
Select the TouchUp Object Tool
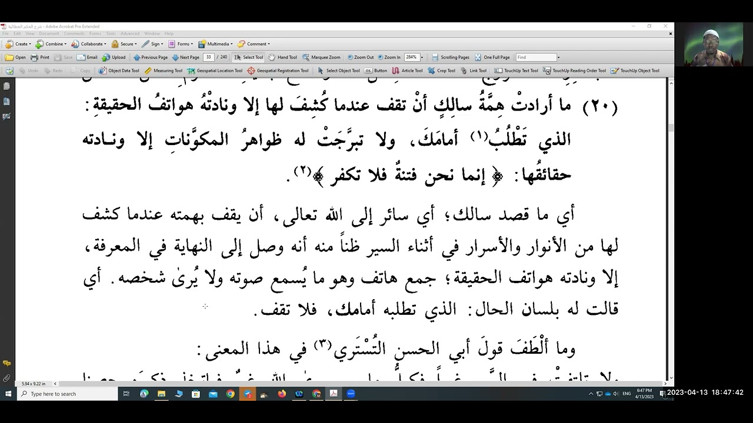[635, 70]
